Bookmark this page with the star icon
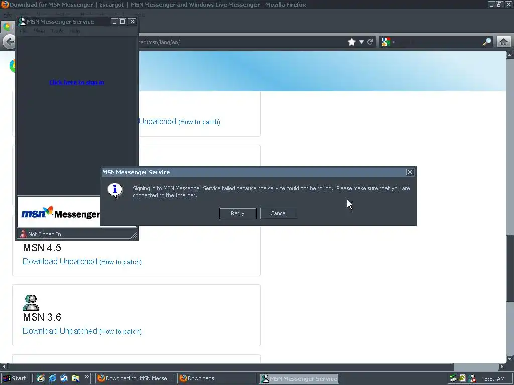The height and width of the screenshot is (385, 514). pyautogui.click(x=352, y=42)
